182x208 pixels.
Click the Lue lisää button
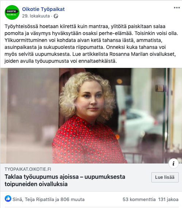(x=165, y=177)
